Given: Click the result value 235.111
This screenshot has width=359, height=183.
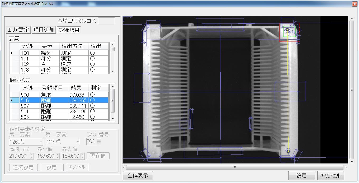Looking at the screenshot, I should tap(79, 106).
